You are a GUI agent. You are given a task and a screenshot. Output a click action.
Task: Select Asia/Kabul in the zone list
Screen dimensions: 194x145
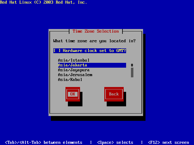point(92,80)
